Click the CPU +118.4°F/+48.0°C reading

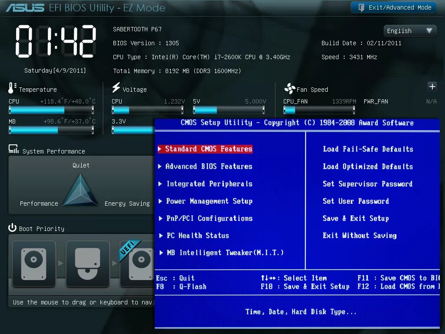(x=68, y=101)
